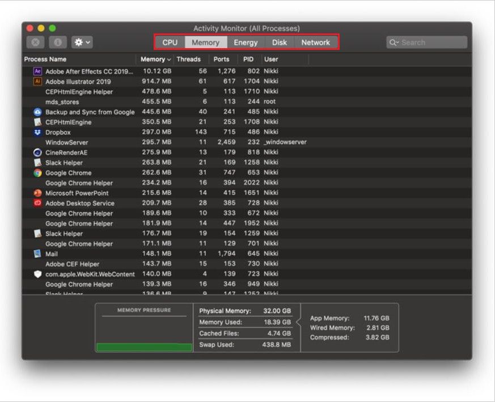Click the _windowserver user cell
The width and height of the screenshot is (495, 402).
[285, 142]
